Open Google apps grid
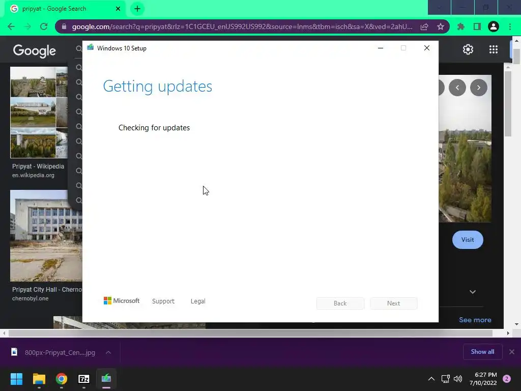The image size is (521, 391). 494,49
